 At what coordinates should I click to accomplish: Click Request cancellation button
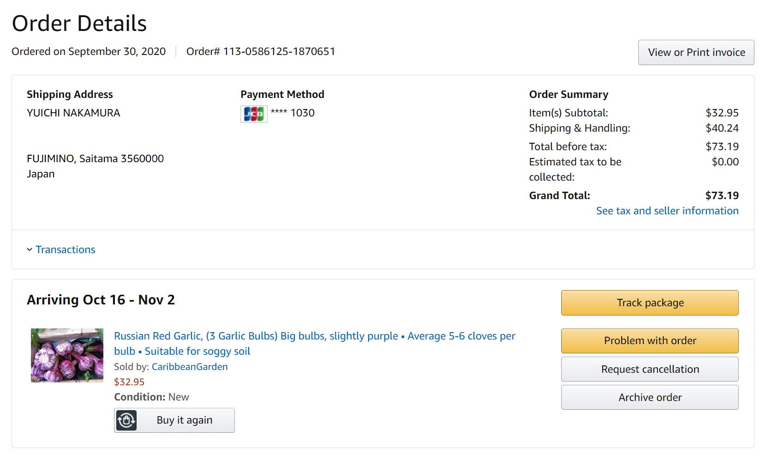point(650,369)
